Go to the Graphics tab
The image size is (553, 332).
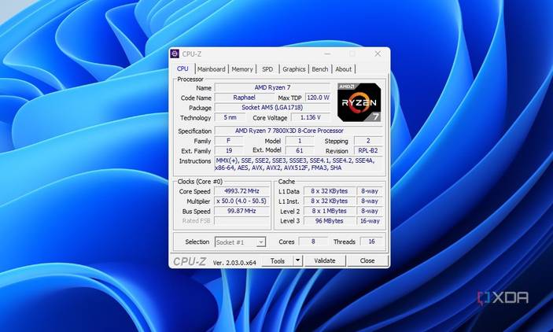coord(293,69)
